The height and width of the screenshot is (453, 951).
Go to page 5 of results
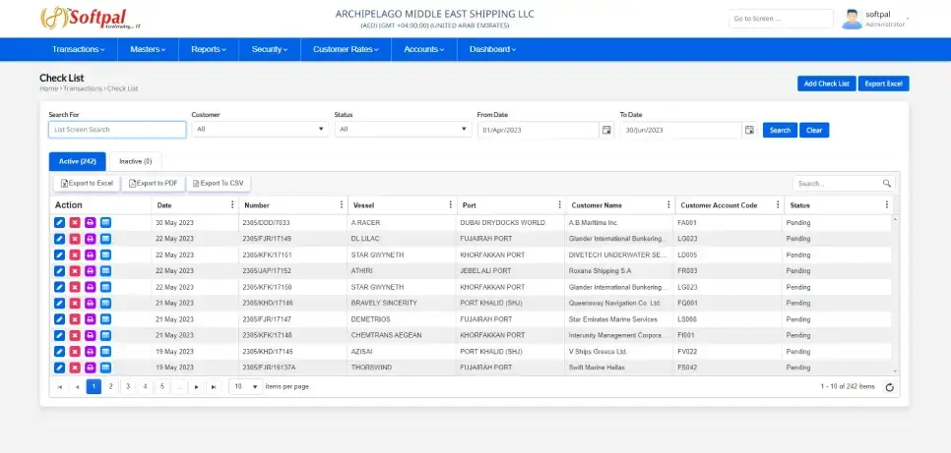pyautogui.click(x=161, y=386)
